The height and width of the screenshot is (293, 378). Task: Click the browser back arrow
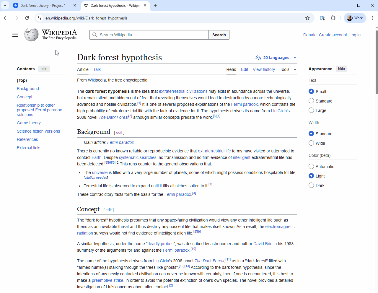point(6,18)
